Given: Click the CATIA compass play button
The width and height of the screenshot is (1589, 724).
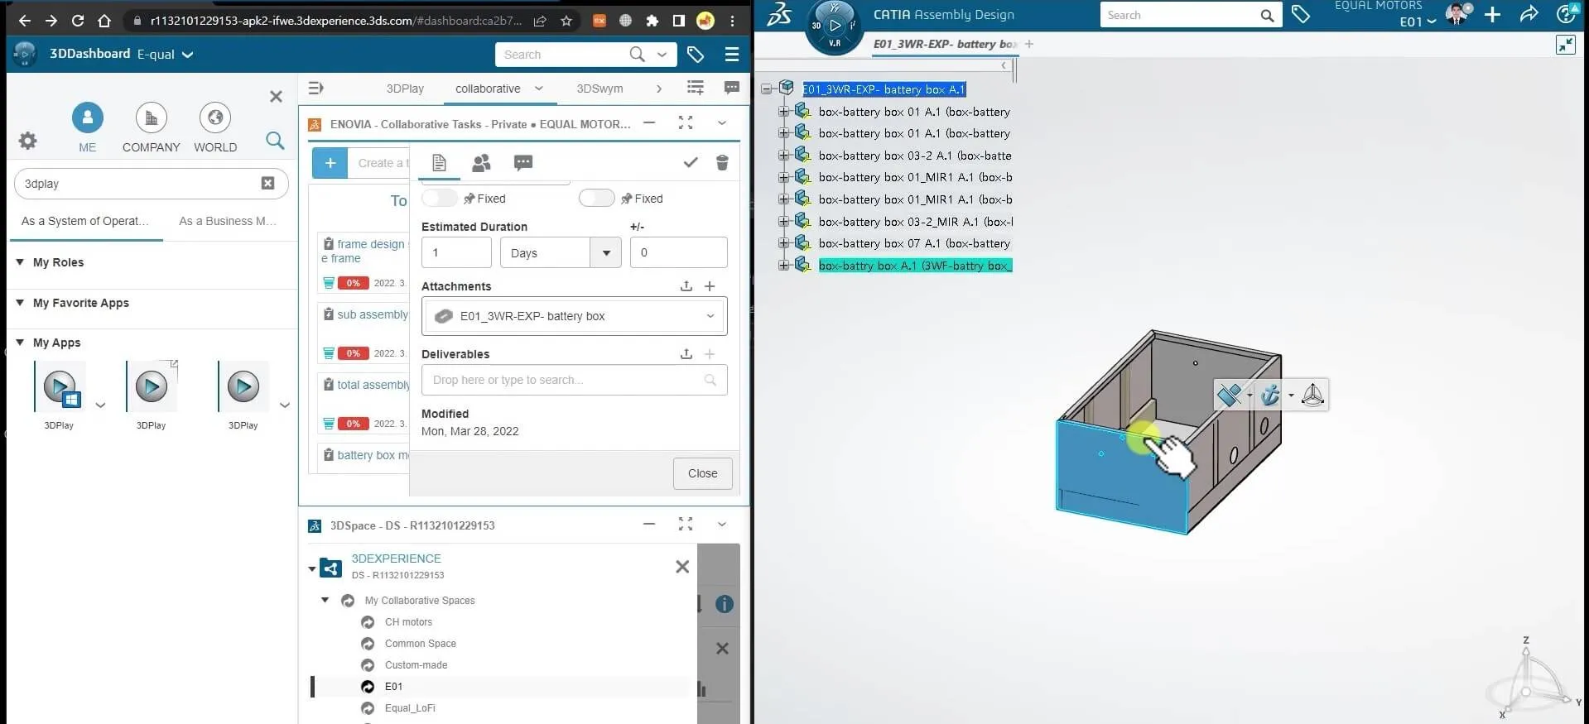Looking at the screenshot, I should point(835,26).
